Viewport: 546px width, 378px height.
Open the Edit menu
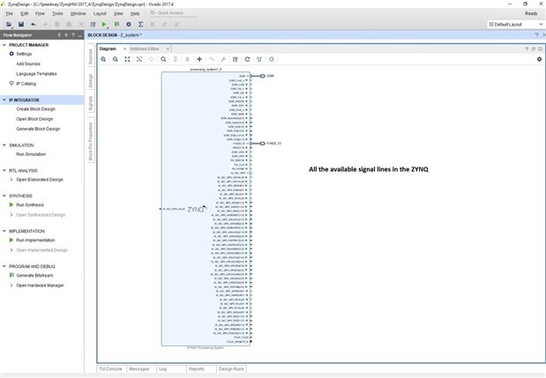click(25, 13)
